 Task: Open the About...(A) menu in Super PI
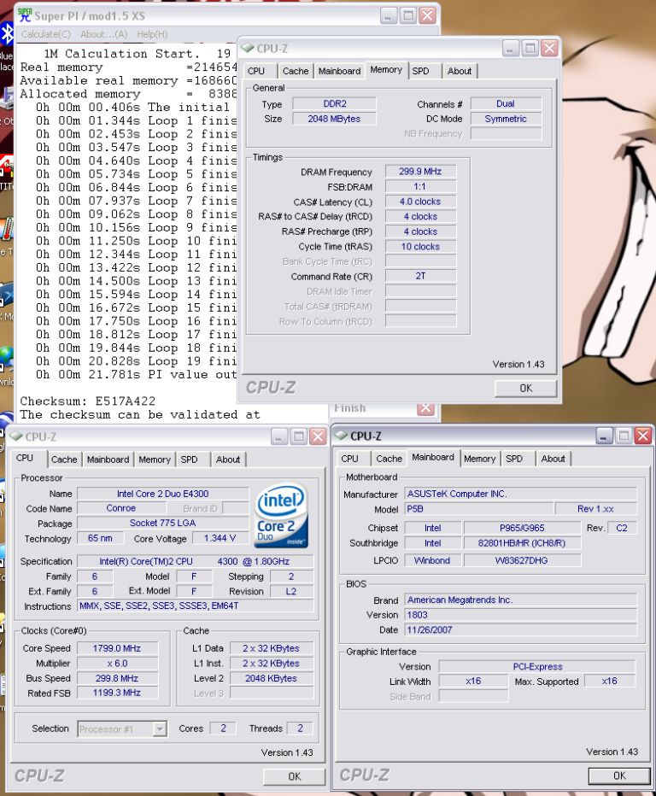tap(103, 34)
